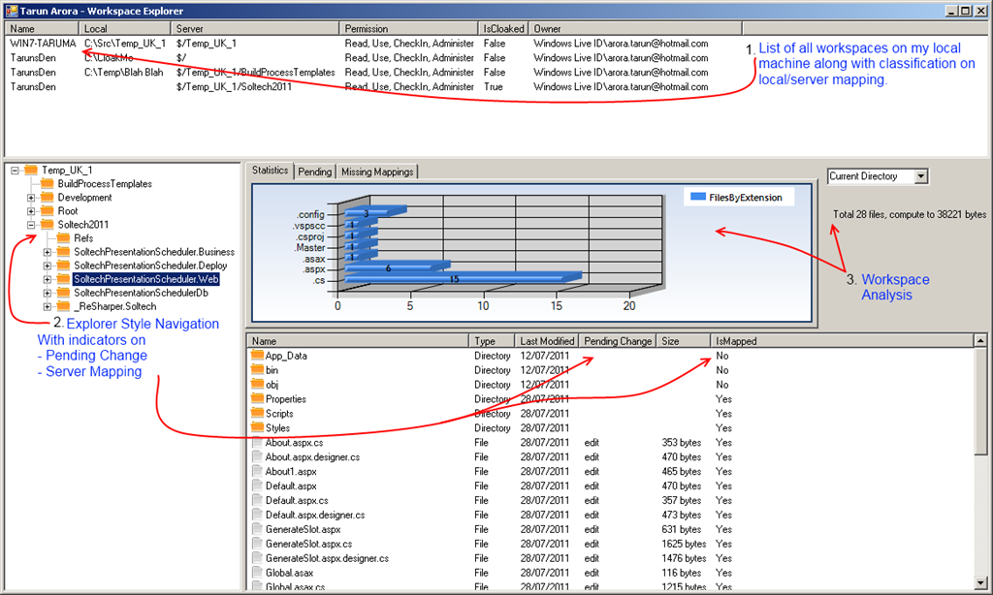Screen dimensions: 993x595
Task: Select the SoltechPresentationScheduler.Web tree item
Action: (x=146, y=279)
